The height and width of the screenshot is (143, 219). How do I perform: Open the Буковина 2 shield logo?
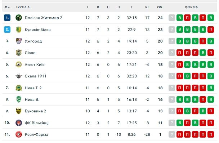pyautogui.click(x=19, y=111)
